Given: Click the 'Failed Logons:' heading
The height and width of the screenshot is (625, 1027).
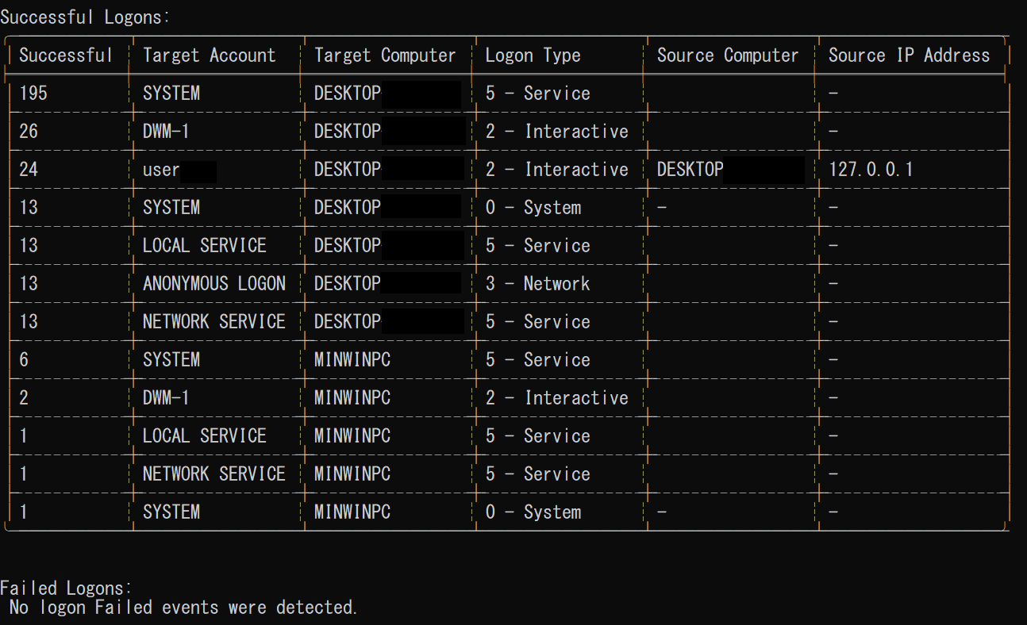Looking at the screenshot, I should pos(66,588).
